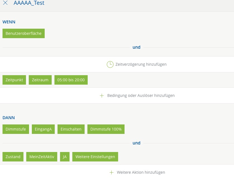Change the Zeitraum condition type
234x179 pixels.
(x=40, y=80)
